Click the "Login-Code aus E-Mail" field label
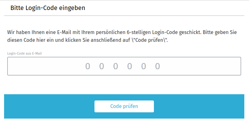Screen dimensions: 249x122 (x=24, y=54)
